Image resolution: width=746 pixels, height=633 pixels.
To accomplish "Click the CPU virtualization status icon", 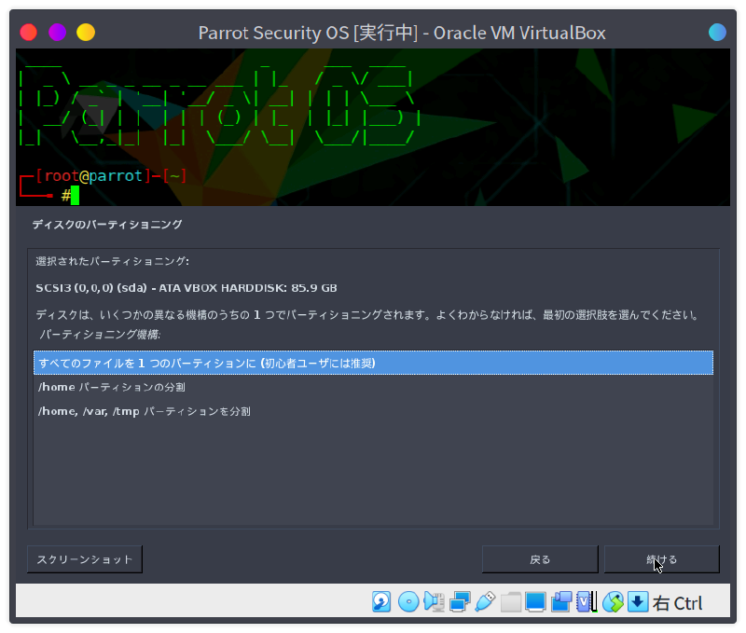I will (587, 601).
